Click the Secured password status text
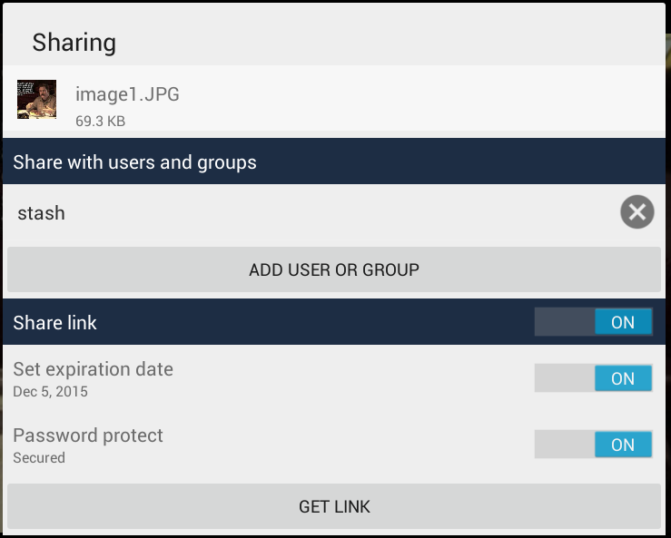This screenshot has width=671, height=538. (x=39, y=457)
